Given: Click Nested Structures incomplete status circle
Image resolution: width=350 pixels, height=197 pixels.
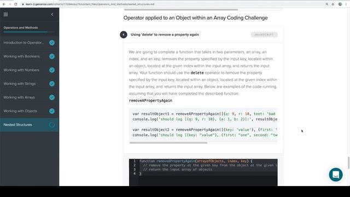Looking at the screenshot, I should pos(52,125).
